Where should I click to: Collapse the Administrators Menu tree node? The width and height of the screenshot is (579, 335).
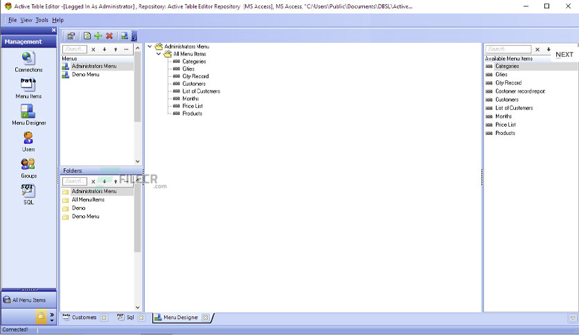click(150, 46)
